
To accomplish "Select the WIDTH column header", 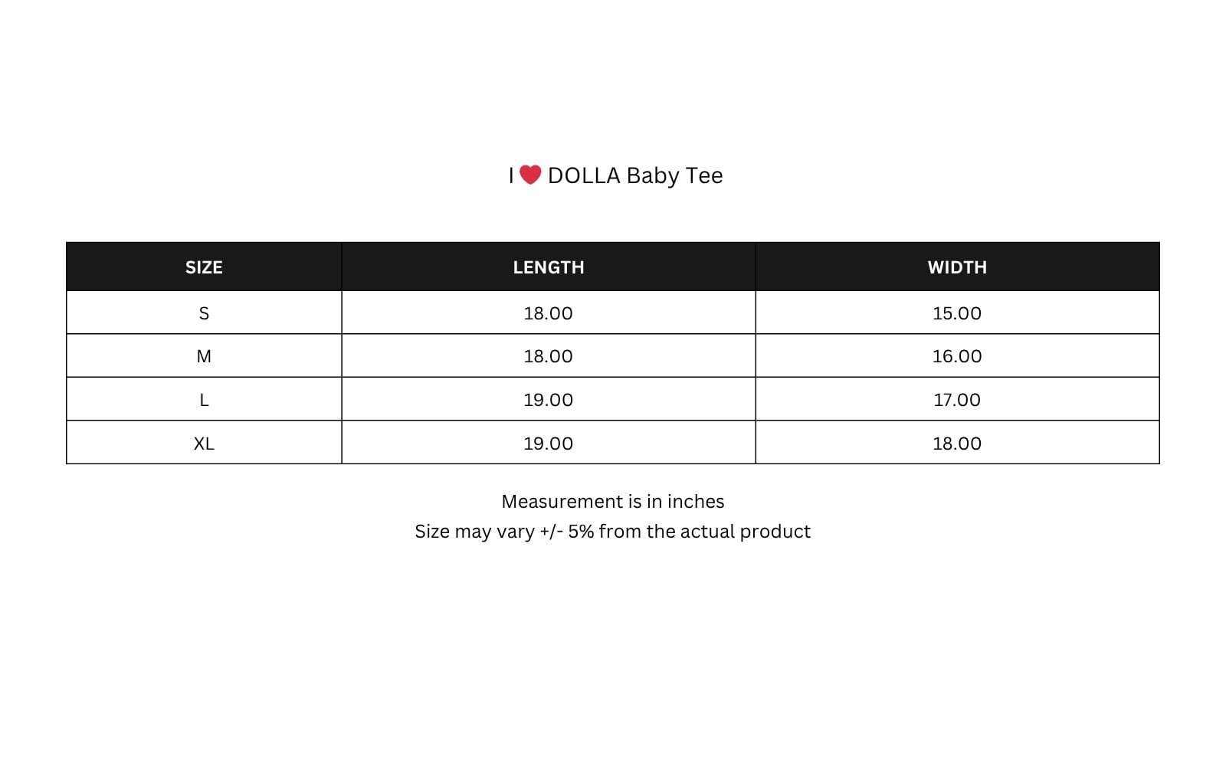I will tap(957, 267).
